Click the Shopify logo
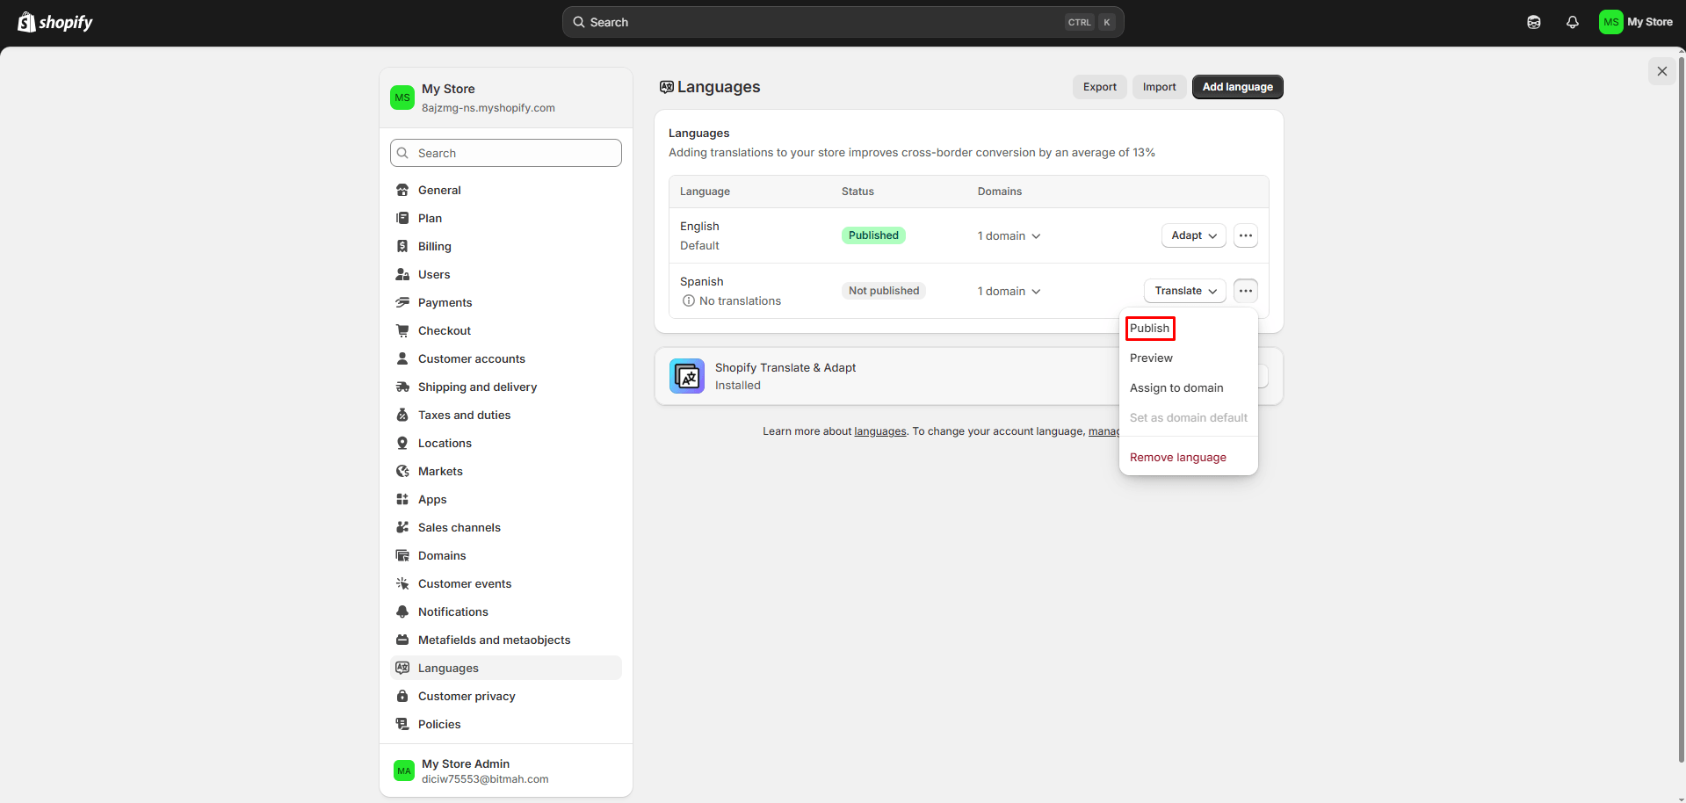Image resolution: width=1686 pixels, height=803 pixels. [x=55, y=22]
